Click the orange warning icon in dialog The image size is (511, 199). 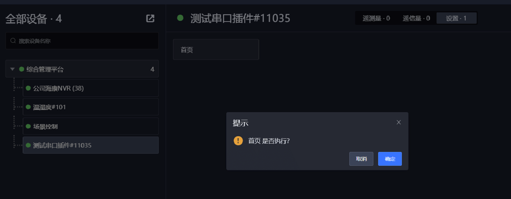[238, 141]
